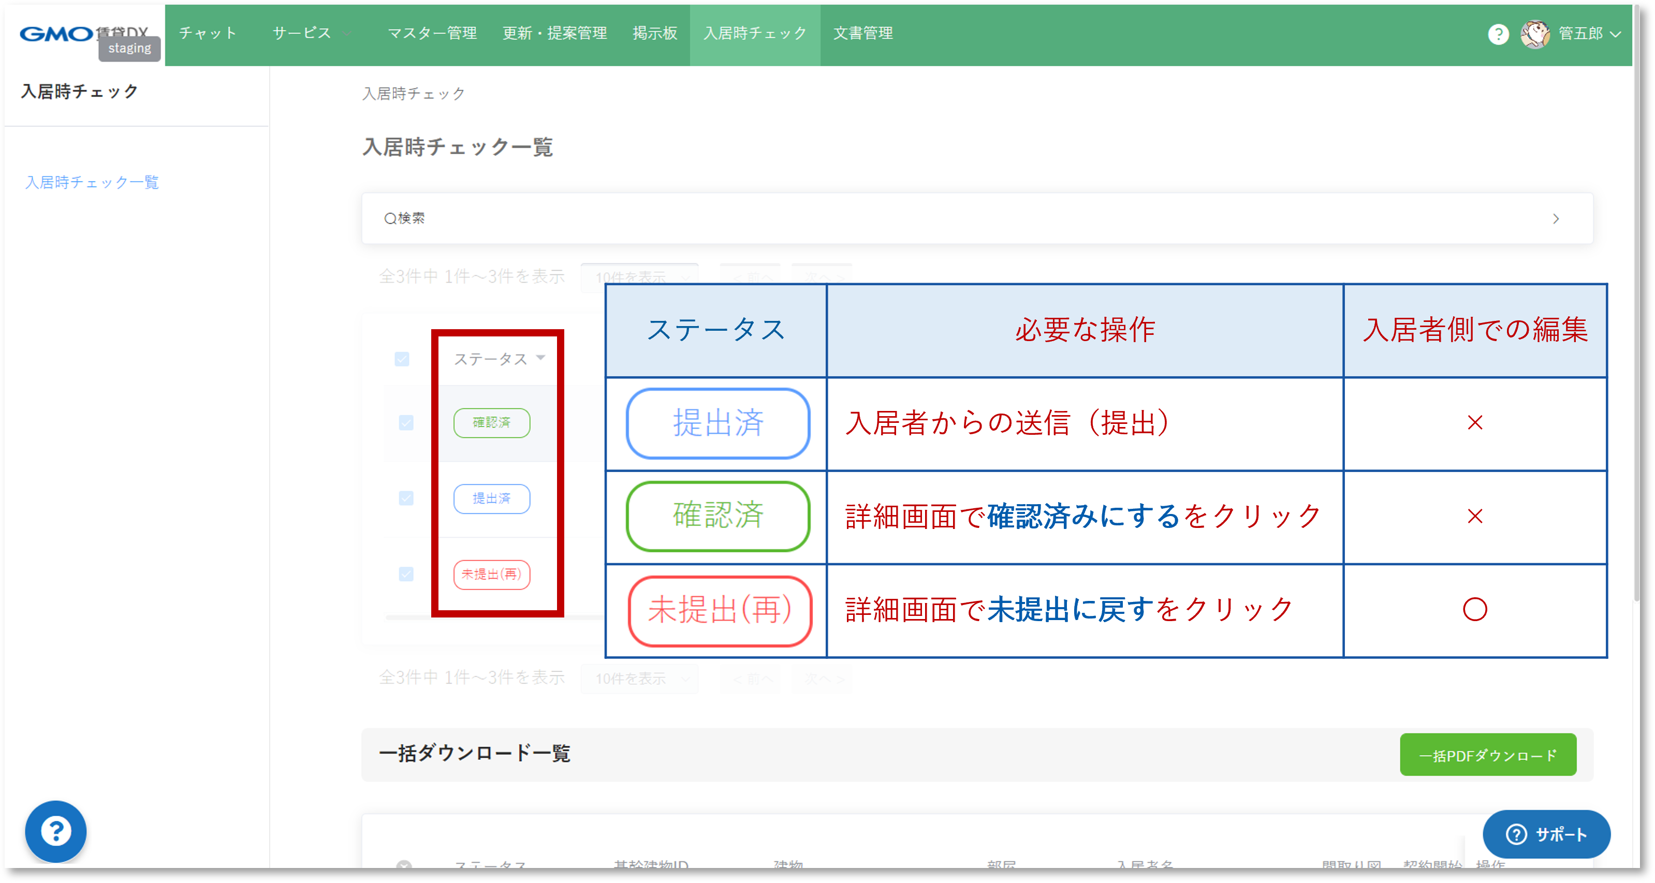Click the 管五郎 user avatar

1536,35
